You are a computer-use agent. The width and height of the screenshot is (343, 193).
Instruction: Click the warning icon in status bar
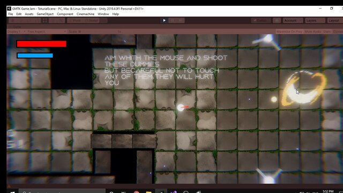pyautogui.click(x=9, y=186)
